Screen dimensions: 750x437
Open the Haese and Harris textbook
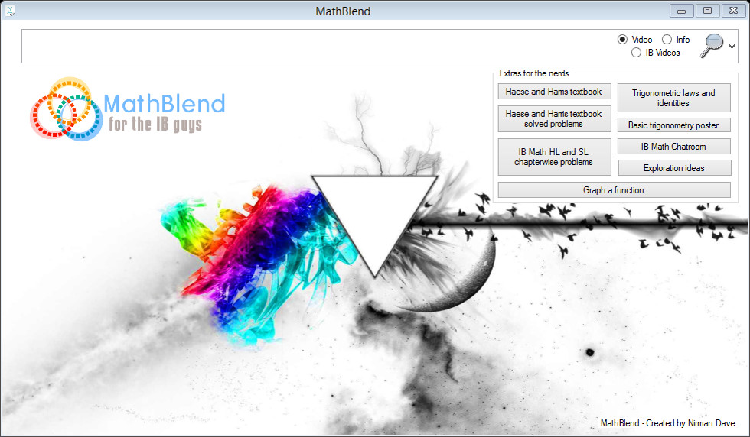pos(554,92)
